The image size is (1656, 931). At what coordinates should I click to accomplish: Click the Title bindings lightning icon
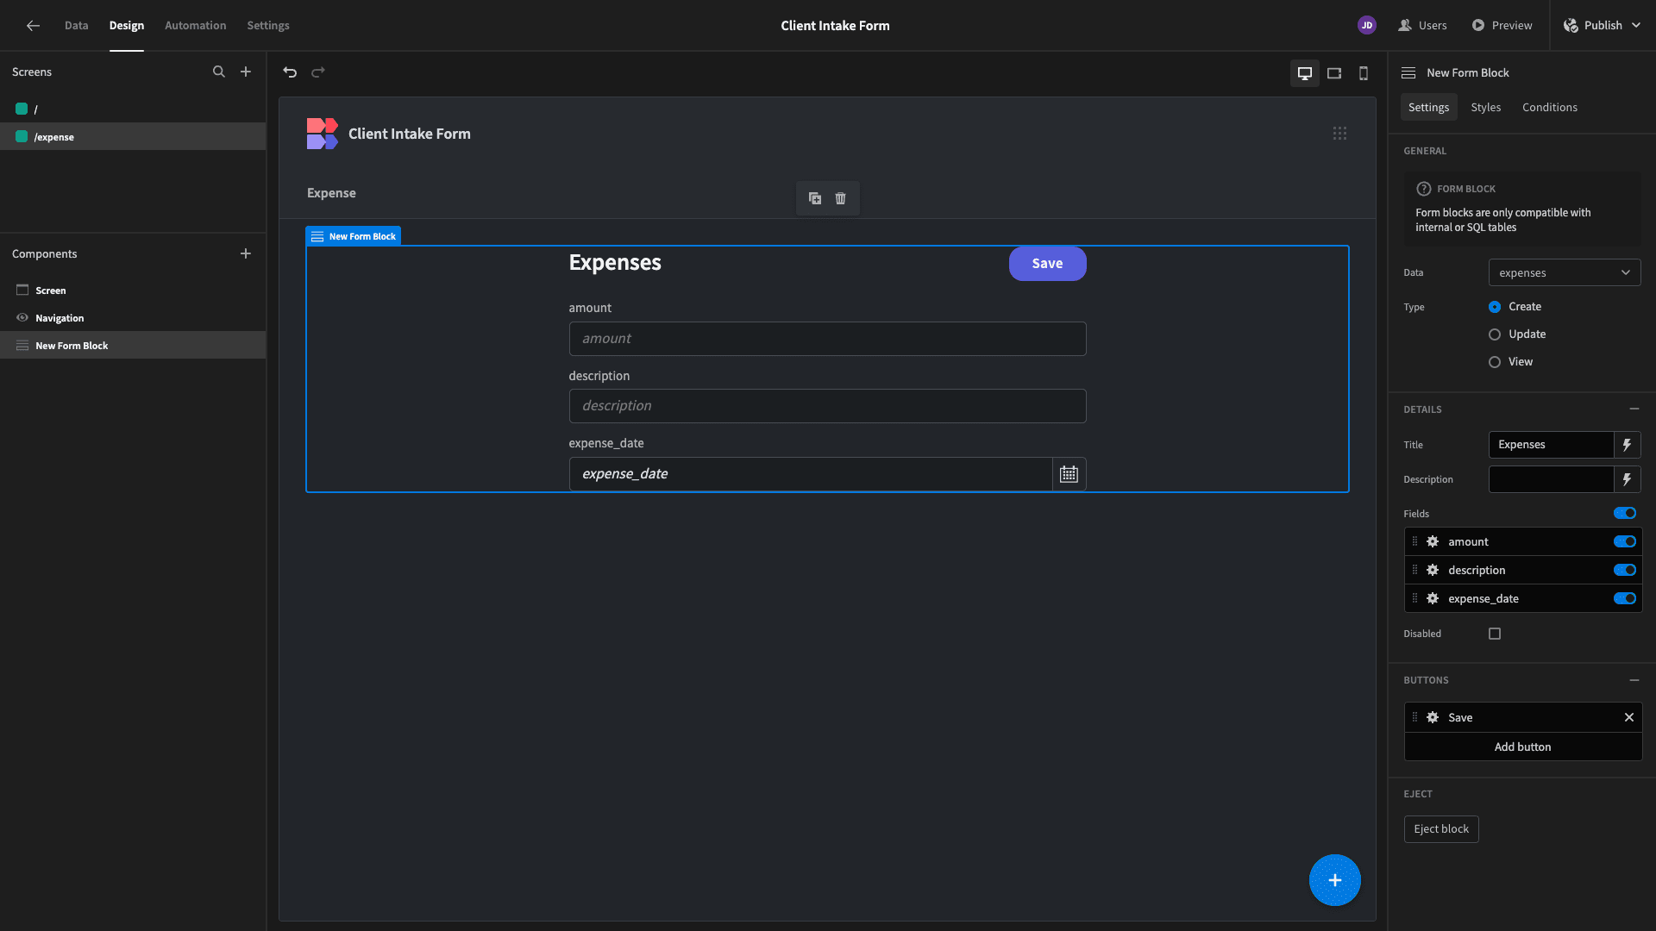(1627, 445)
